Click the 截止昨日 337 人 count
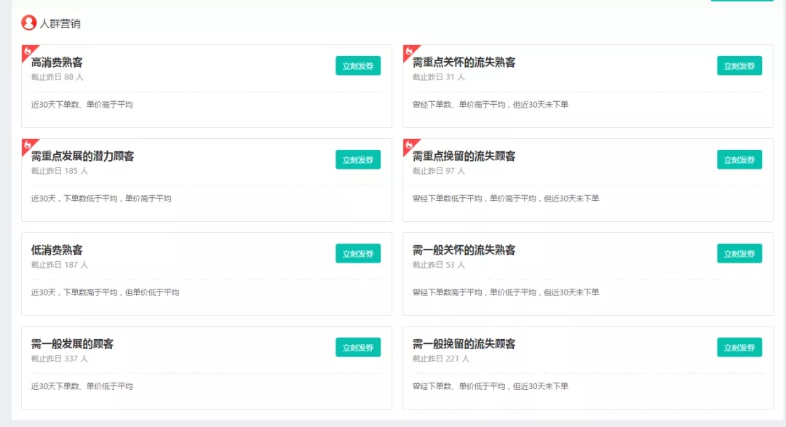This screenshot has height=427, width=786. tap(59, 359)
